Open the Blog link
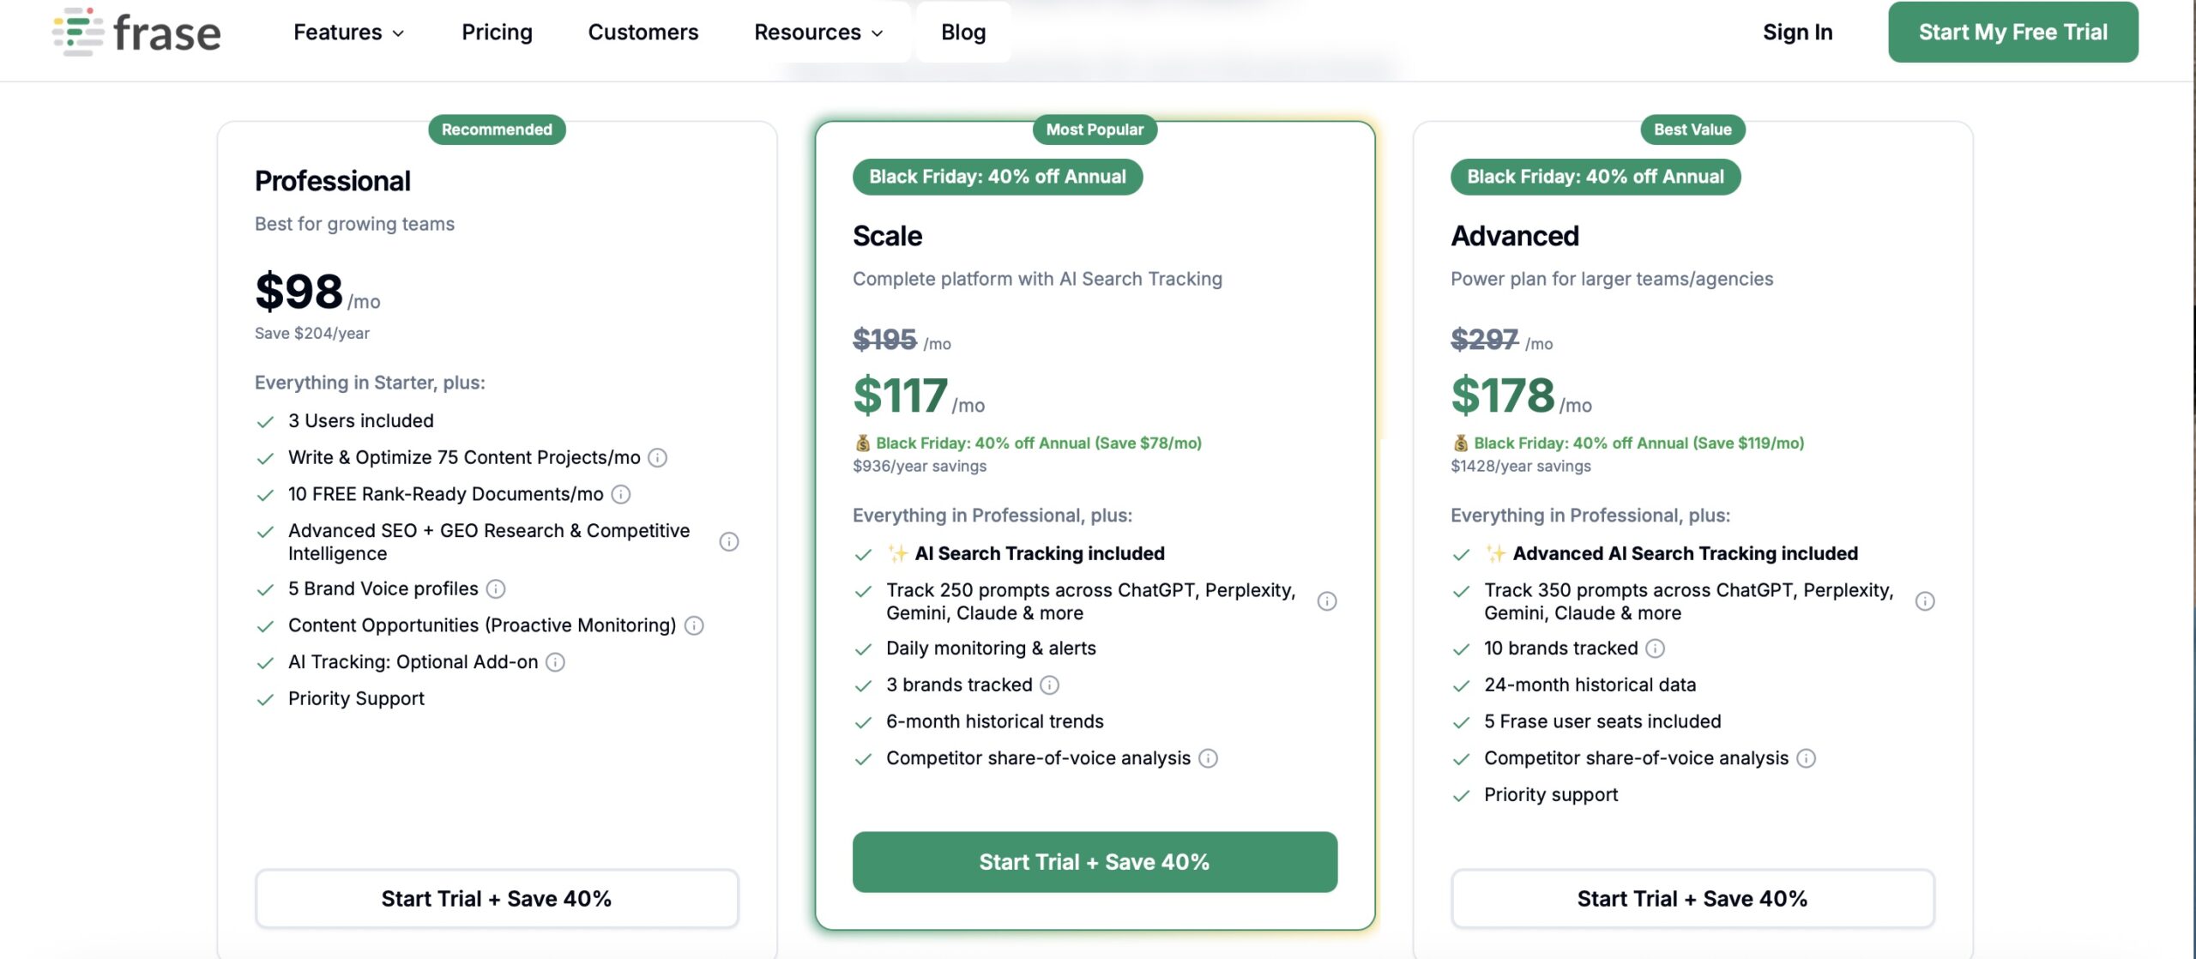 [962, 33]
